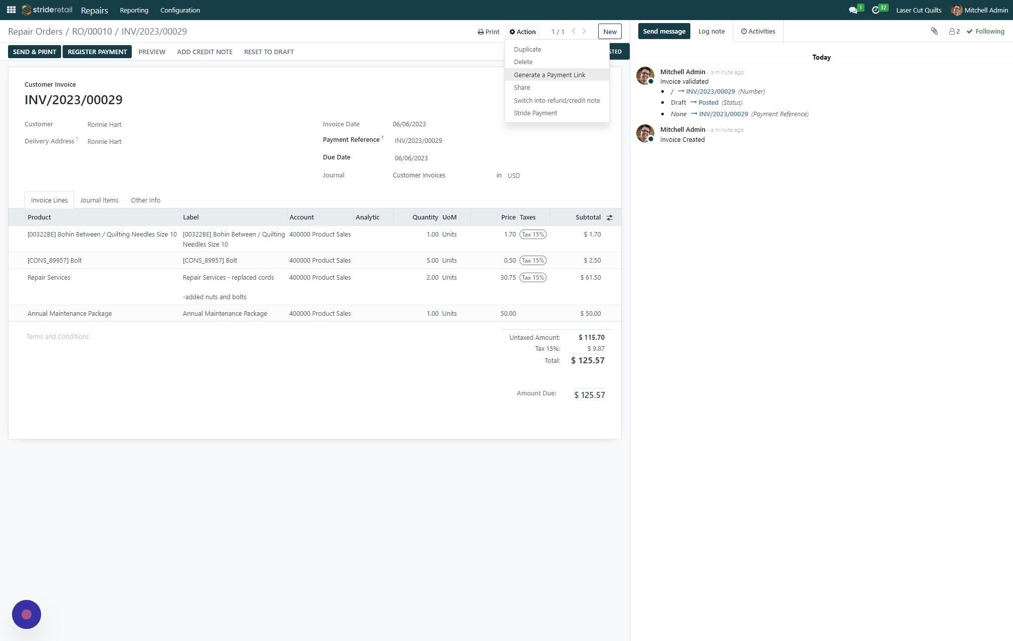Image resolution: width=1013 pixels, height=641 pixels.
Task: Click RESET TO DRAFT button
Action: [269, 52]
